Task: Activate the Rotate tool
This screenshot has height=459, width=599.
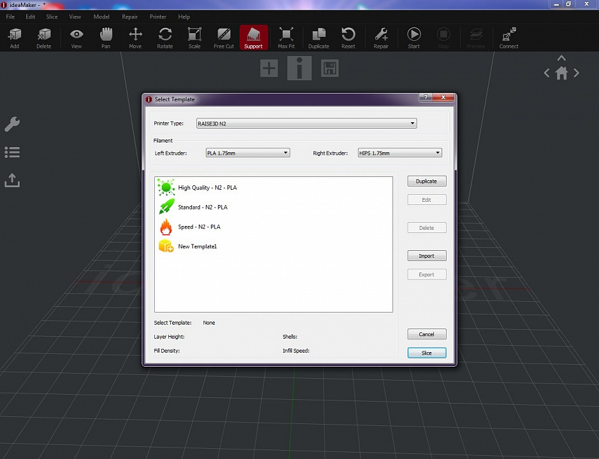Action: point(165,37)
